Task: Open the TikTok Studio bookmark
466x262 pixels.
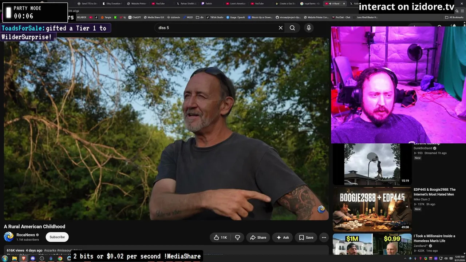Action: pos(215,17)
